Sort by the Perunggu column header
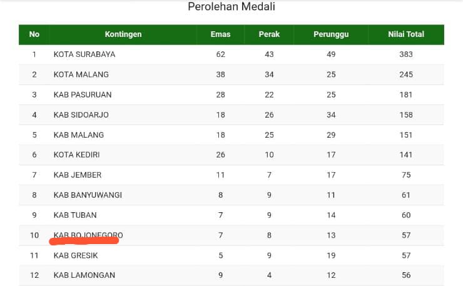Screen dimensions: 463x286 331,34
